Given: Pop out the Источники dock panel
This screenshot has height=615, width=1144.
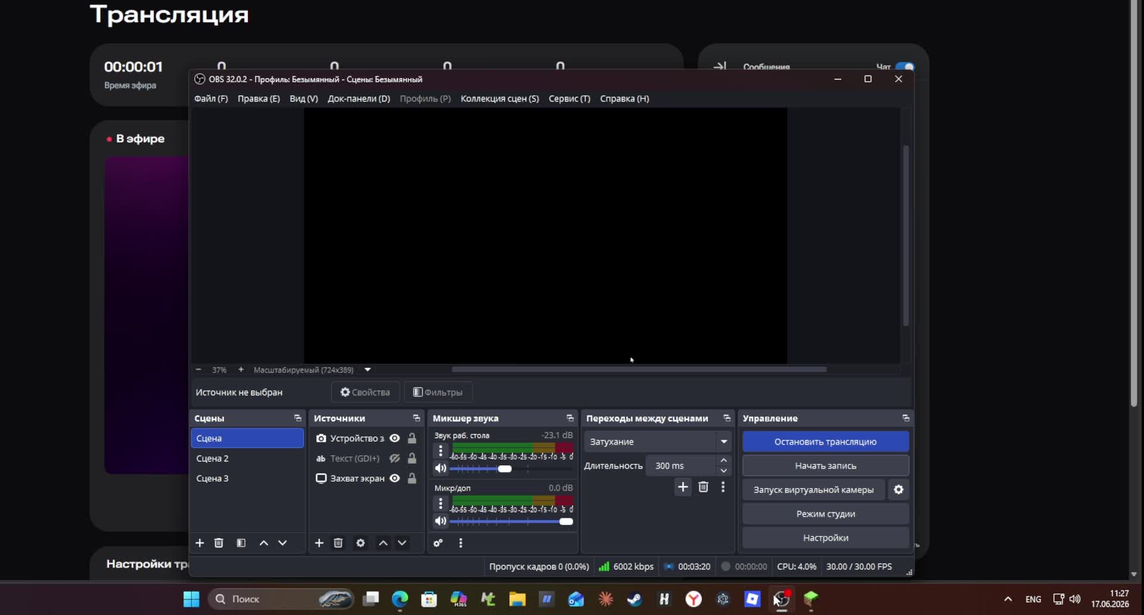Looking at the screenshot, I should click(416, 418).
